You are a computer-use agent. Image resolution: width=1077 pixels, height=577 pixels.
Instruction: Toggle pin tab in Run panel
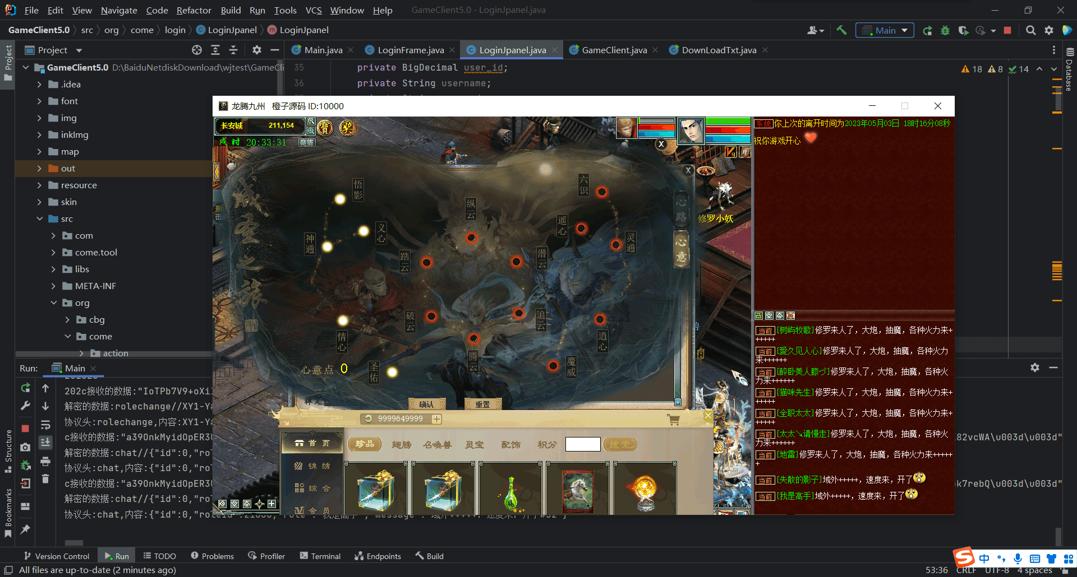pos(25,529)
